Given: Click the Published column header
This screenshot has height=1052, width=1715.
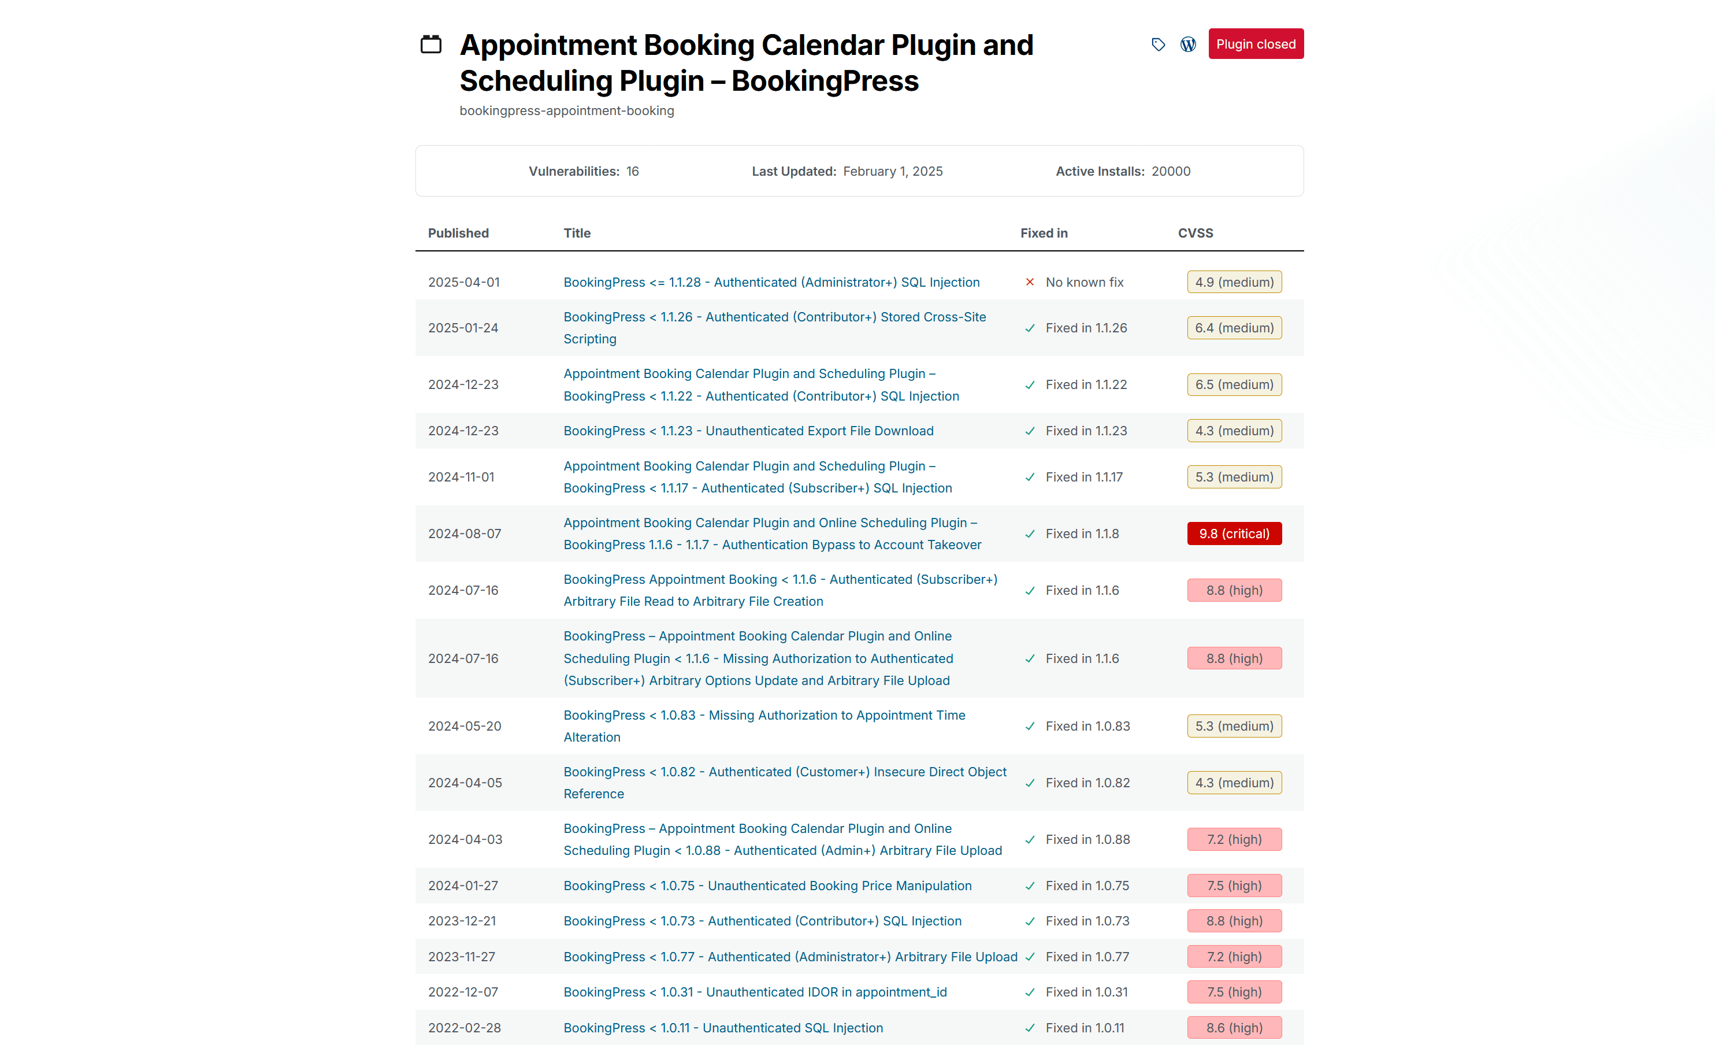Looking at the screenshot, I should [x=458, y=234].
